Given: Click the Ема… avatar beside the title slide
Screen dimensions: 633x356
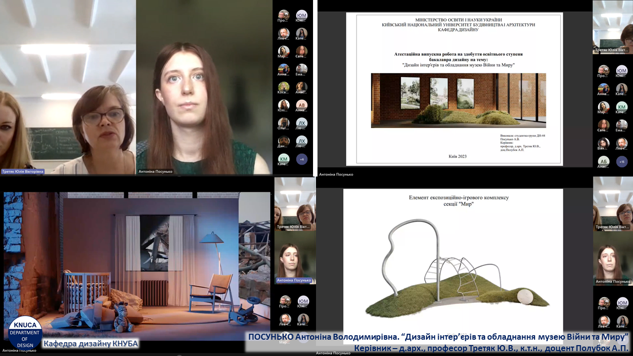Looking at the screenshot, I should click(x=622, y=125).
